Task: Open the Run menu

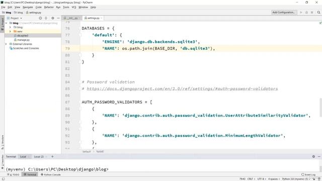Action: tap(58, 7)
